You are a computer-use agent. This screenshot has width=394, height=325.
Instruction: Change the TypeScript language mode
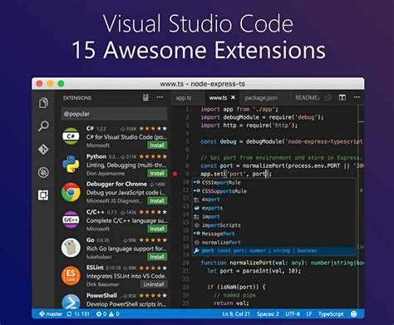(x=331, y=314)
